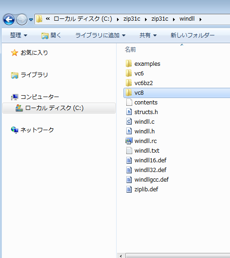Viewport: 230px width, 258px height.
Task: Go back with the Back arrow button
Action: 9,20
